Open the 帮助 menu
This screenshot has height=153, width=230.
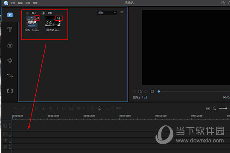click(35, 3)
